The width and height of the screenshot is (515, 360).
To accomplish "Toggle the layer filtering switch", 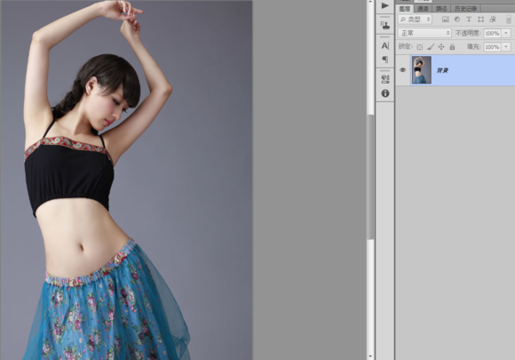I will pos(509,20).
